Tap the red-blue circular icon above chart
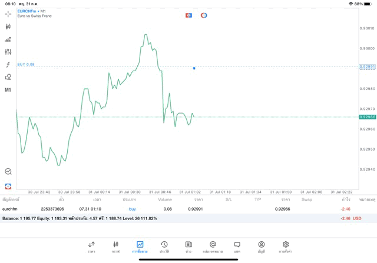The height and width of the screenshot is (263, 377). point(204,15)
